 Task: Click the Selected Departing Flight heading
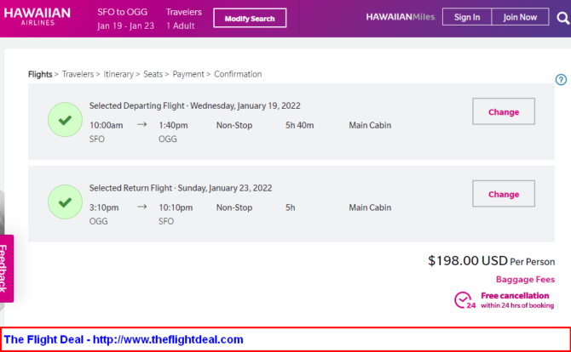tap(195, 105)
